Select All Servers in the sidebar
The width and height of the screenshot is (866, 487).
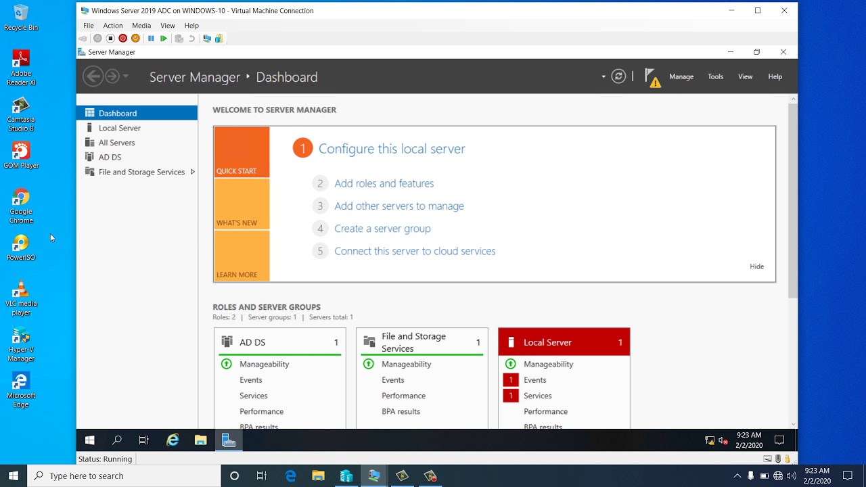[137, 143]
